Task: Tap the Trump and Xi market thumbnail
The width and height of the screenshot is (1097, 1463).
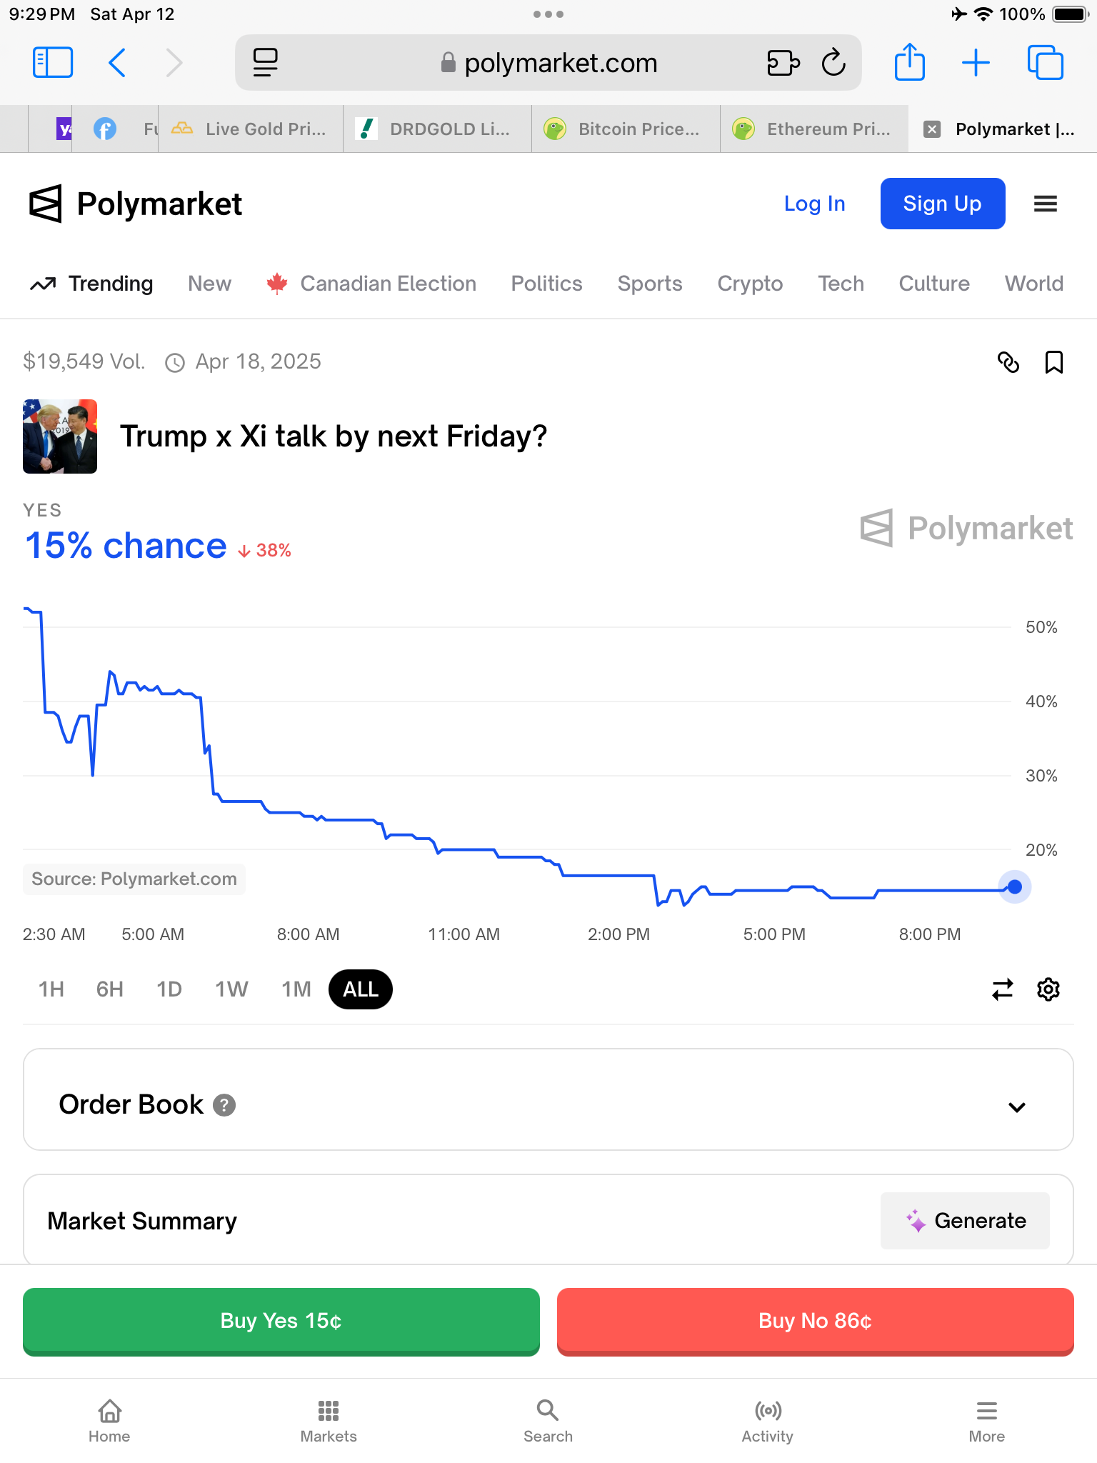Action: 60,436
